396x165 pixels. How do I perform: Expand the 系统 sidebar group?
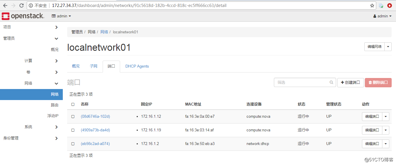tap(31, 127)
